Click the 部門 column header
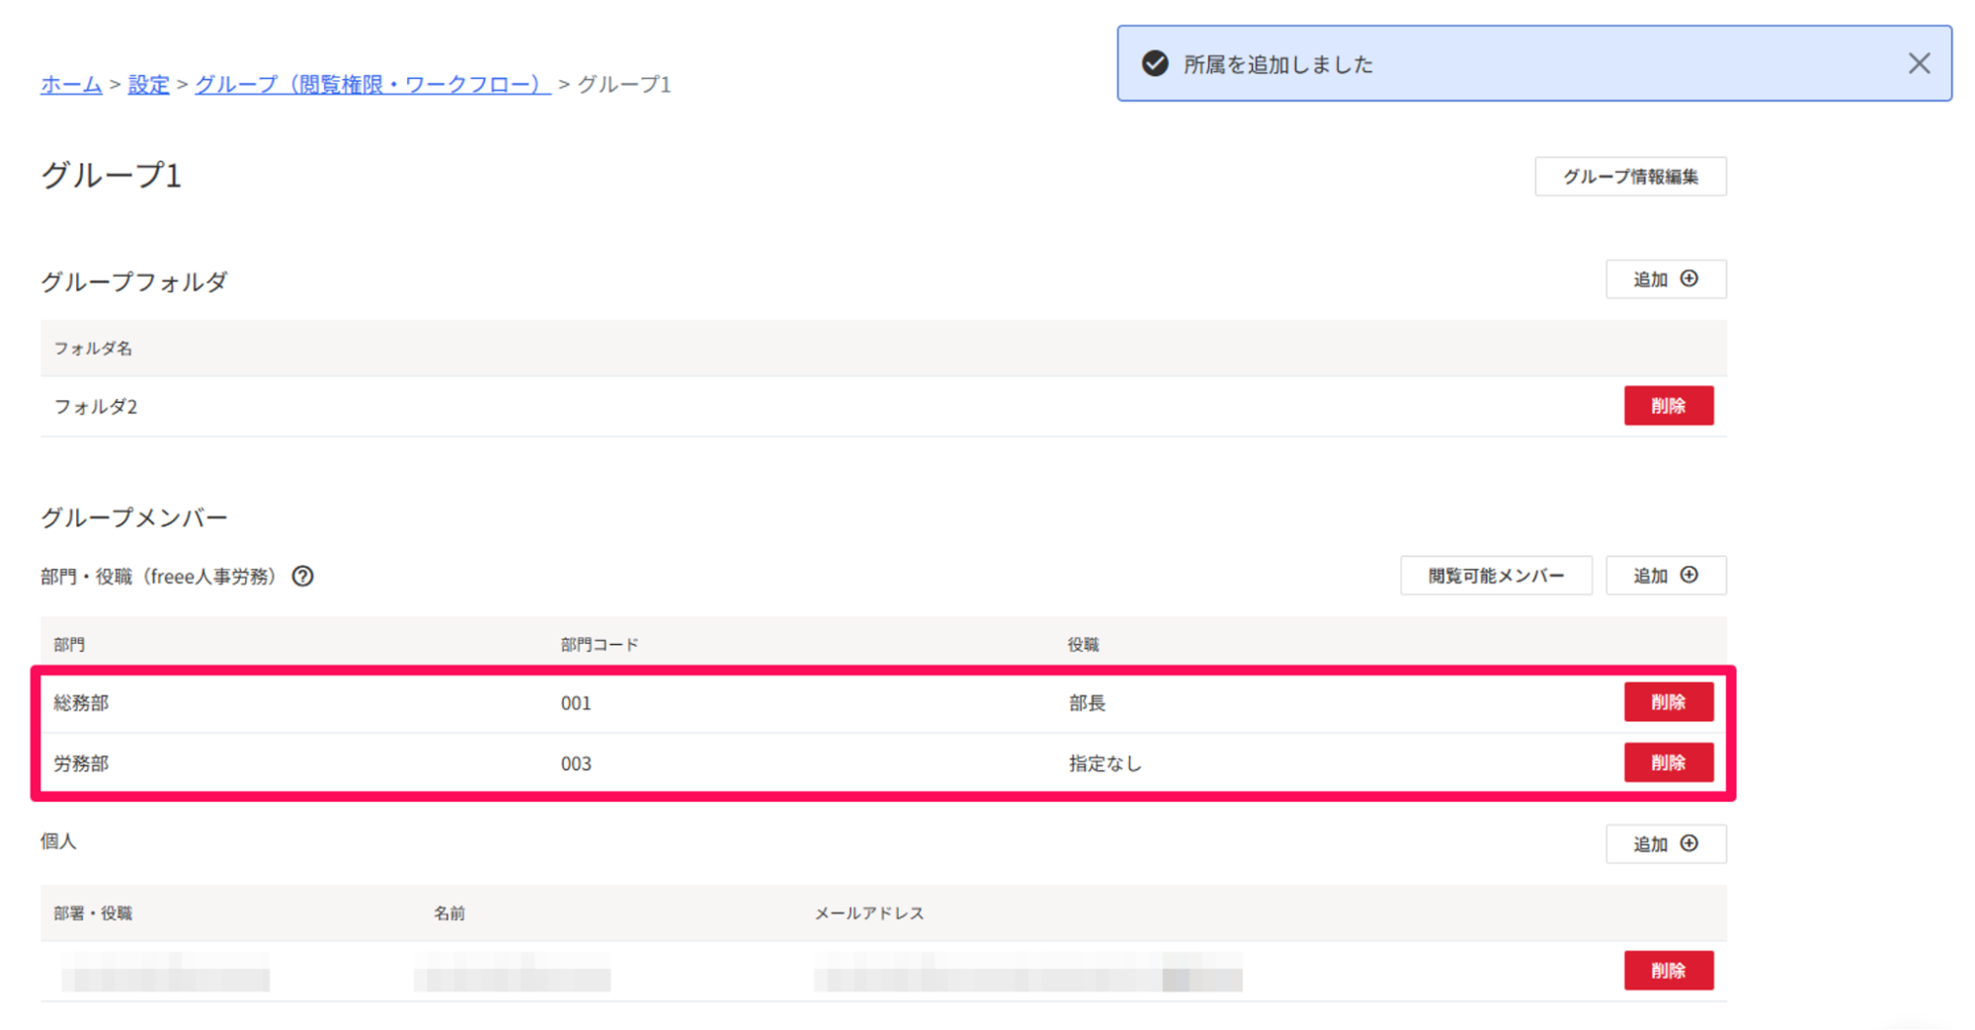 click(x=69, y=645)
